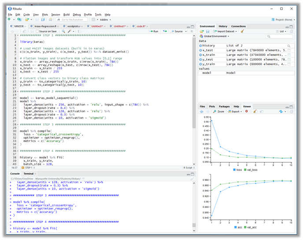The width and height of the screenshot is (303, 240).
Task: Open the Global Environment dropdown
Action: pos(216,36)
